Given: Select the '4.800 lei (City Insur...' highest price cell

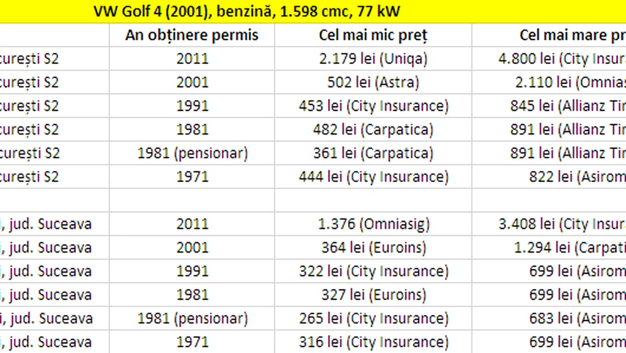Looking at the screenshot, I should 549,58.
